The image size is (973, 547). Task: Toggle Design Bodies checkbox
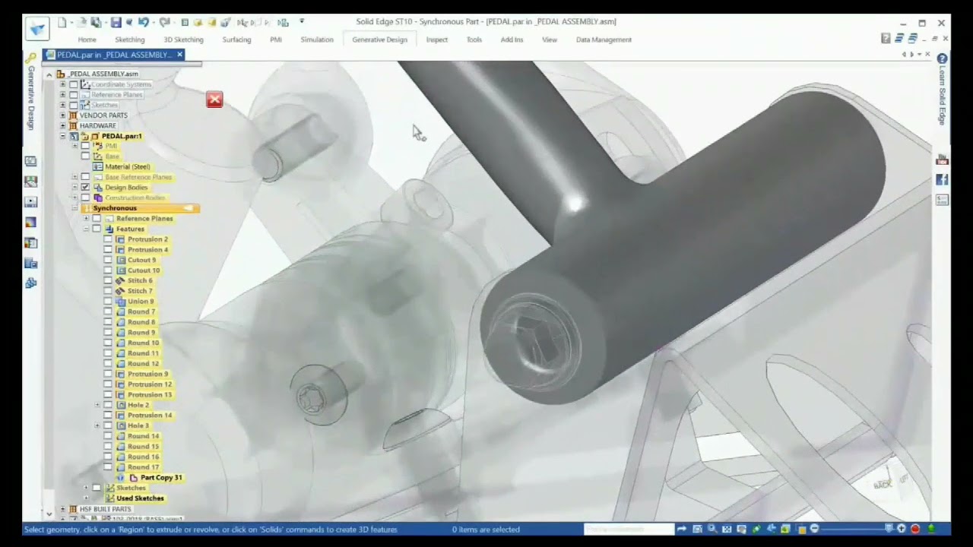pyautogui.click(x=85, y=188)
